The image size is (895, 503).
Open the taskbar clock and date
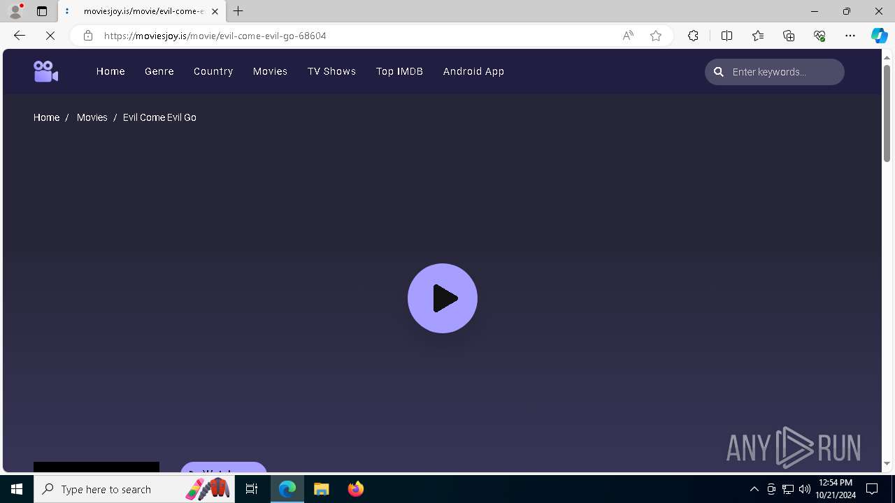click(836, 489)
